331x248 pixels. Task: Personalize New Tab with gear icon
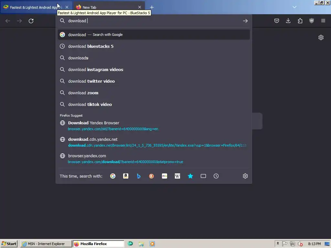pyautogui.click(x=321, y=37)
